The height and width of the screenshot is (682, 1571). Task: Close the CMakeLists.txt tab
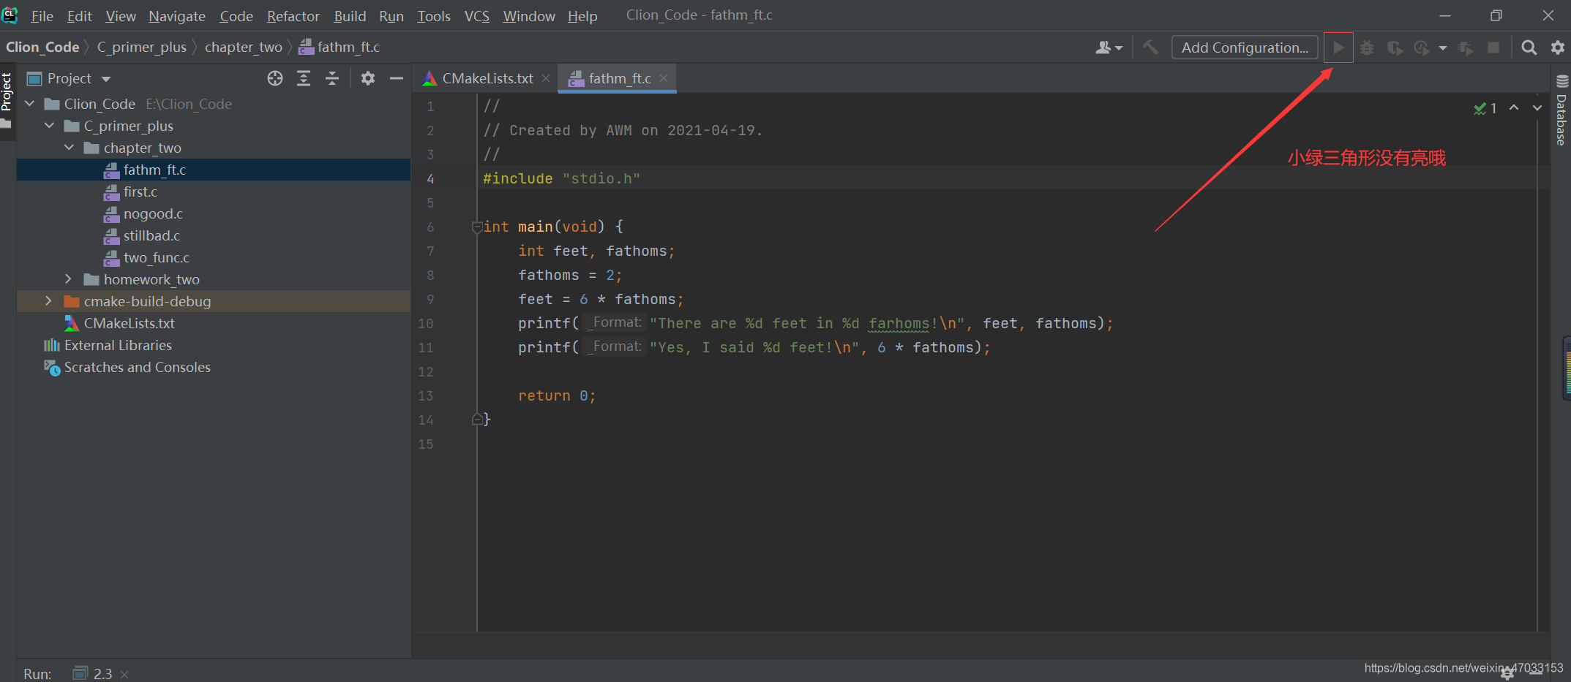pos(546,78)
